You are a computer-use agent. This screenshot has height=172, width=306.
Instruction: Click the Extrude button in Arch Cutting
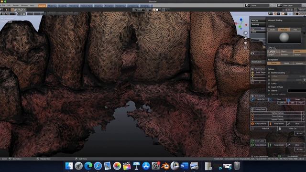pyautogui.click(x=283, y=103)
